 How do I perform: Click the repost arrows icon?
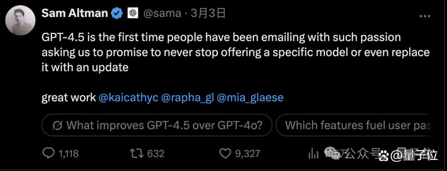click(x=136, y=154)
